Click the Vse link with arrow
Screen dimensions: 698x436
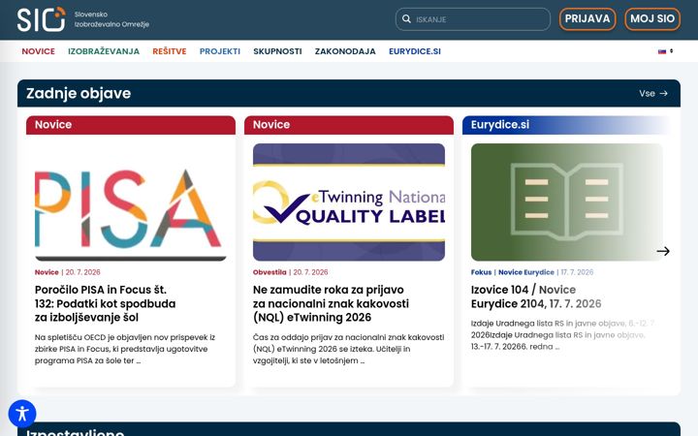coord(653,93)
